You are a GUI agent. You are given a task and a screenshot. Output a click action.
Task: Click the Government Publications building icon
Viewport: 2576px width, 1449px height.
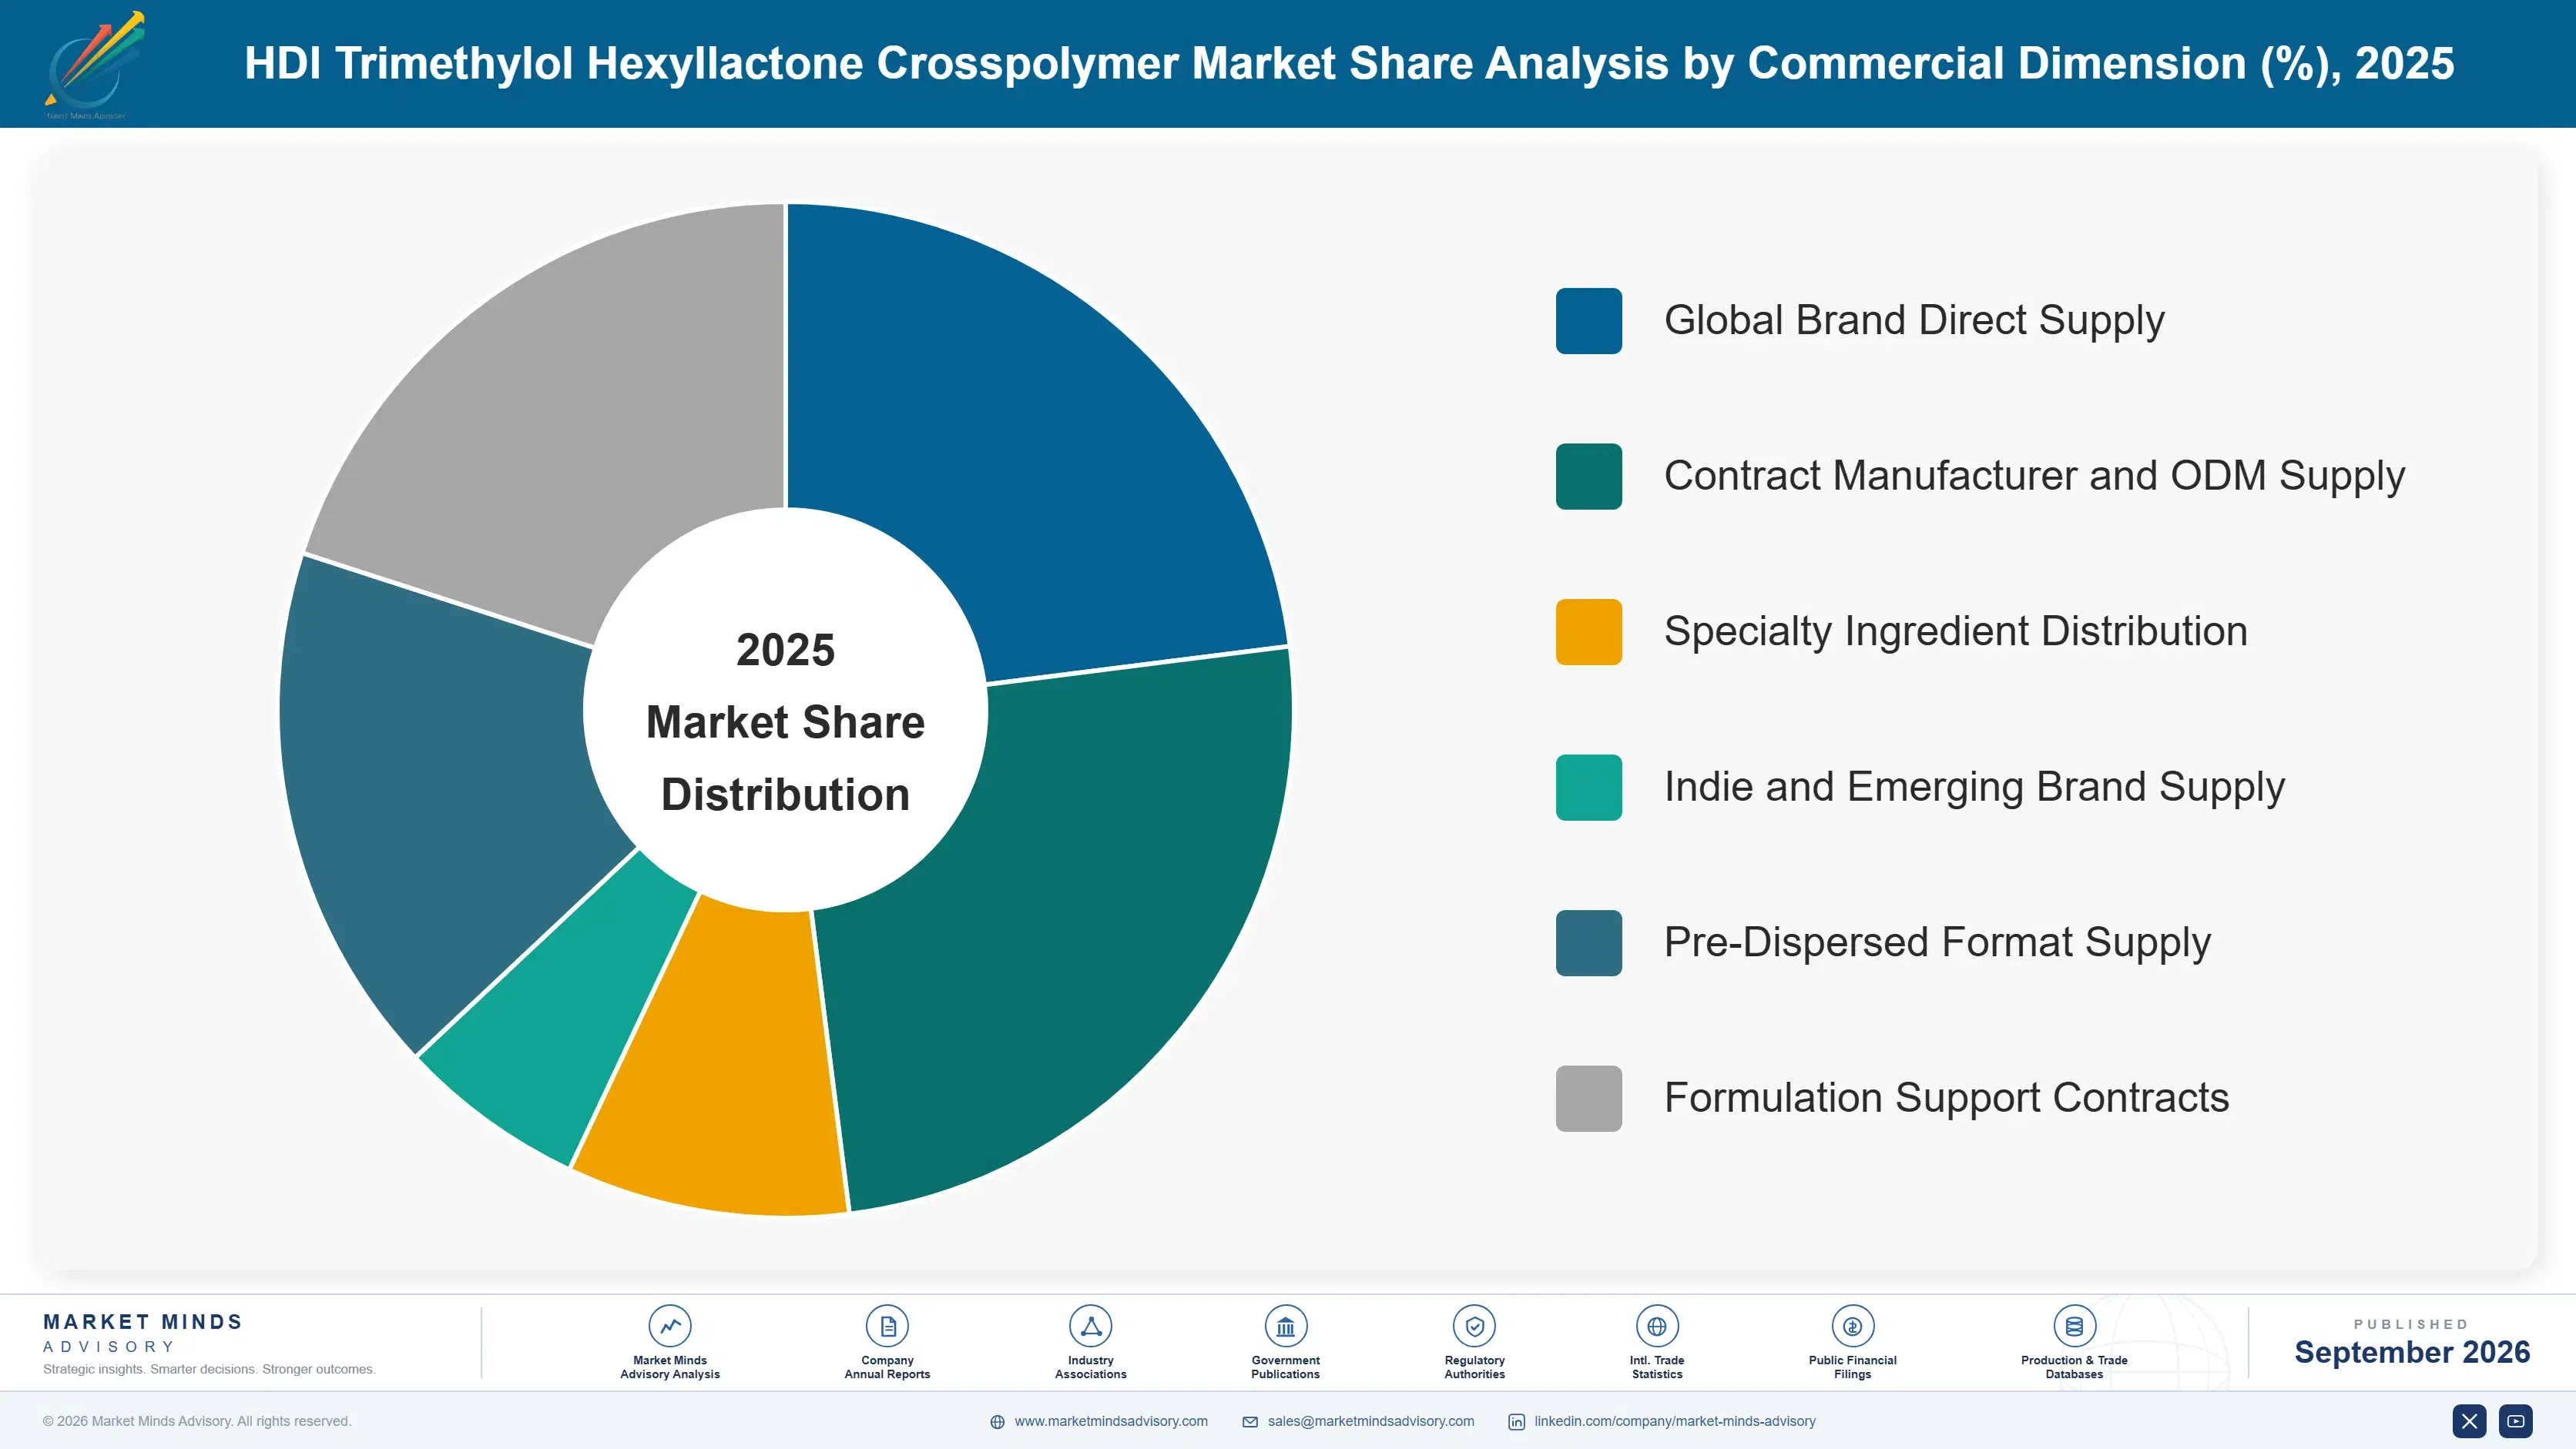pos(1285,1326)
